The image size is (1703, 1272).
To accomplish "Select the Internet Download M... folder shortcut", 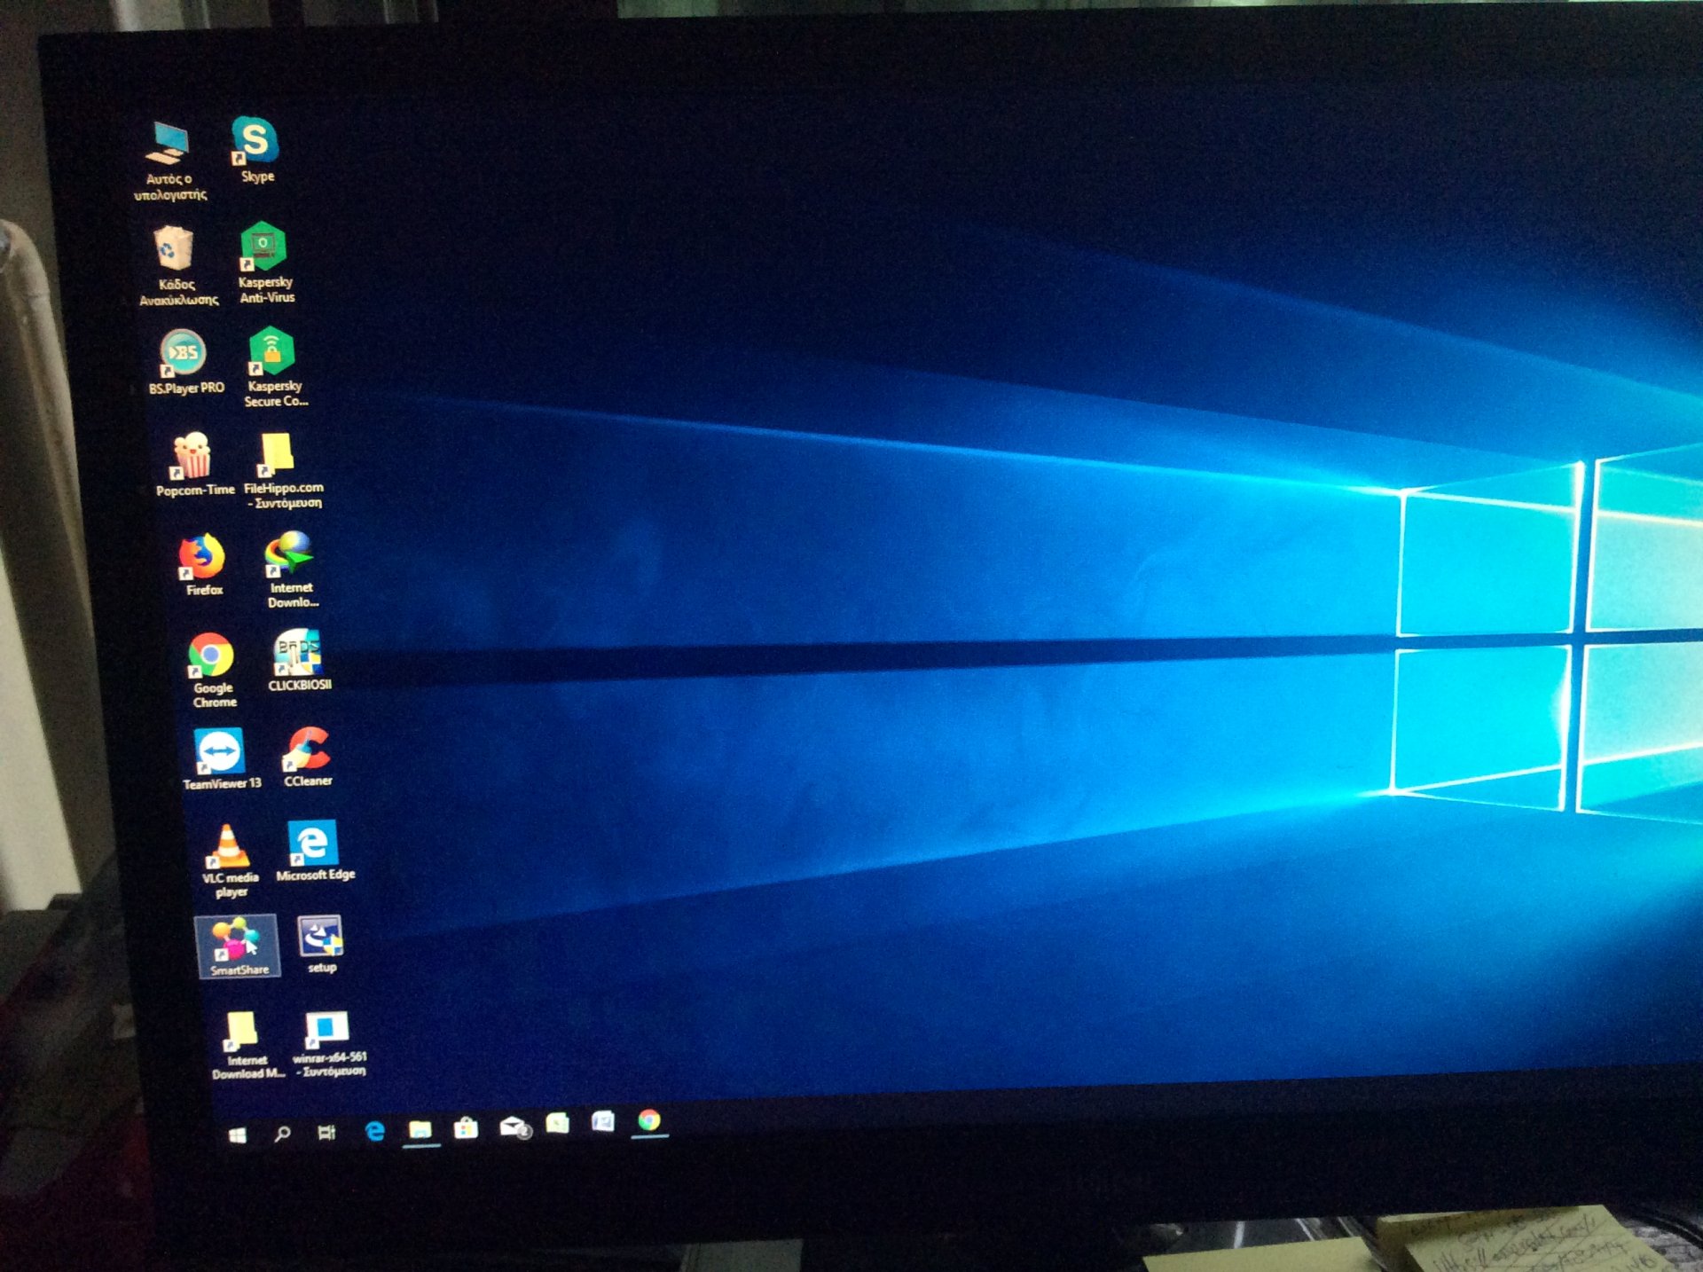I will click(246, 1045).
